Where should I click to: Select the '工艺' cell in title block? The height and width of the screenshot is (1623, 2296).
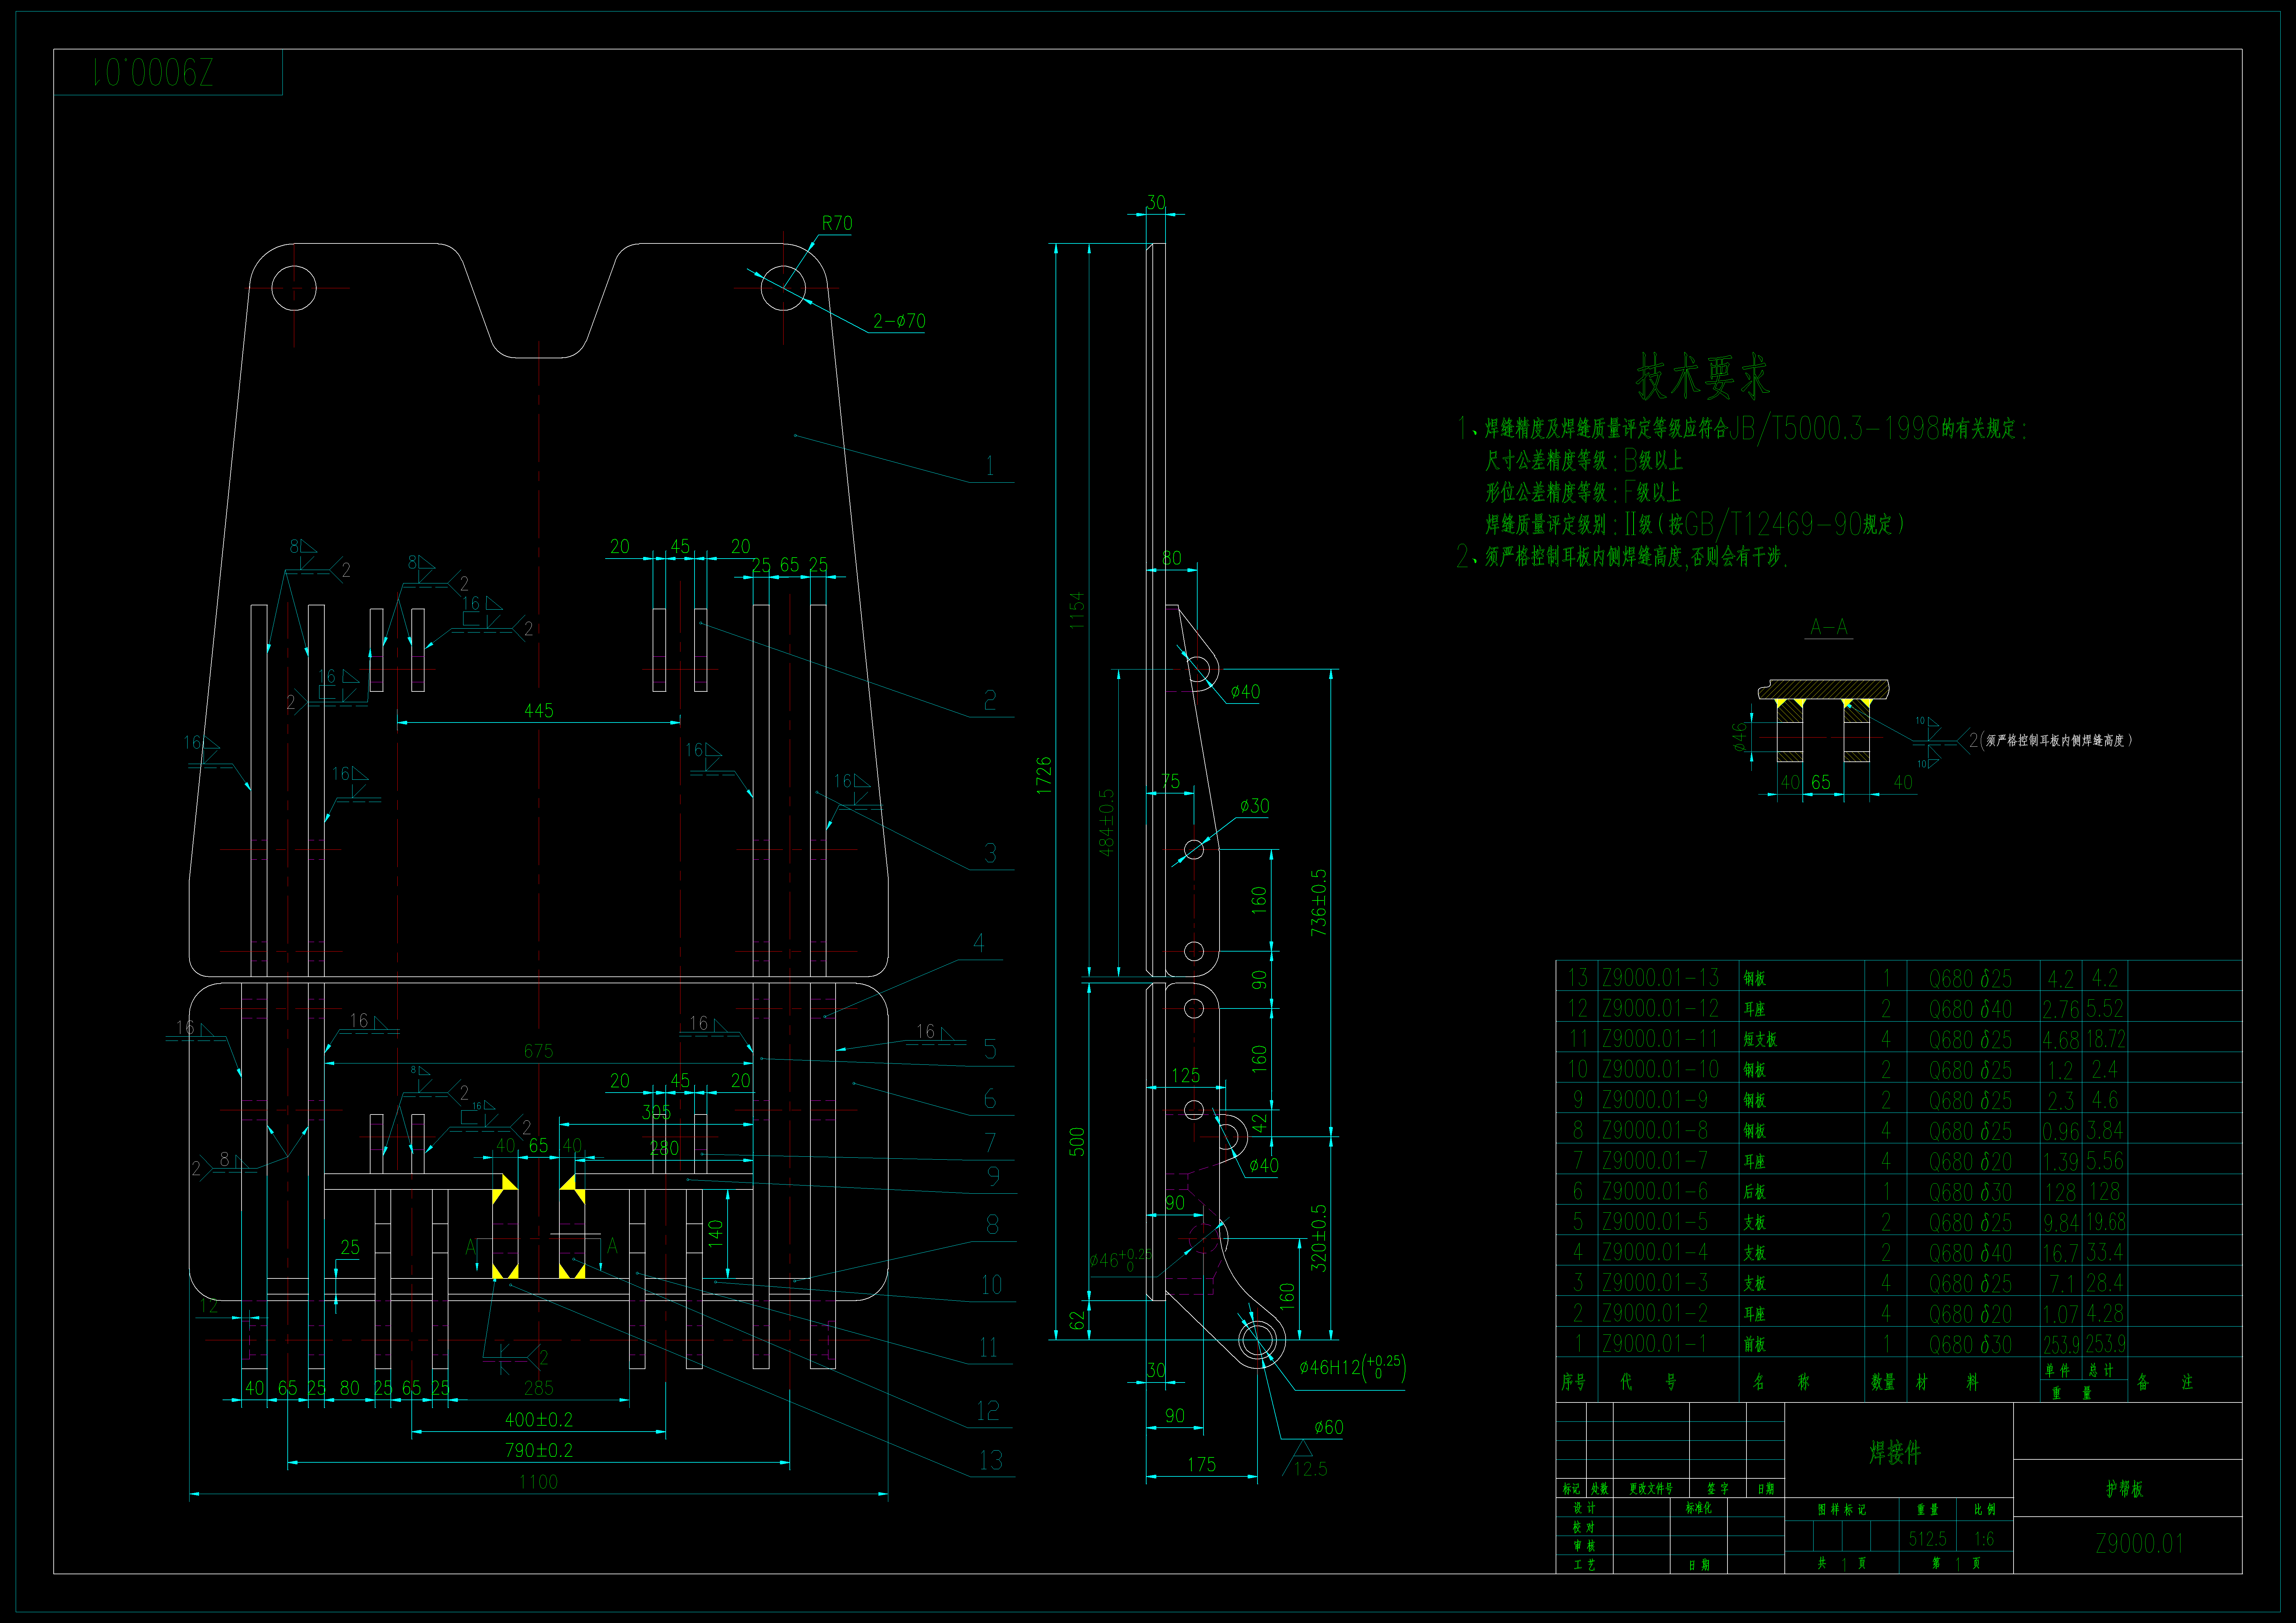click(x=1584, y=1565)
